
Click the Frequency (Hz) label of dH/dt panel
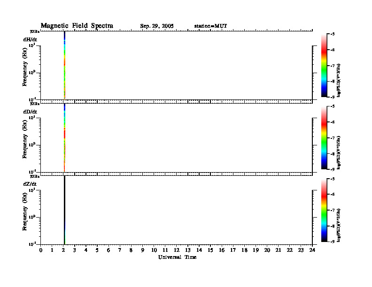(x=25, y=67)
